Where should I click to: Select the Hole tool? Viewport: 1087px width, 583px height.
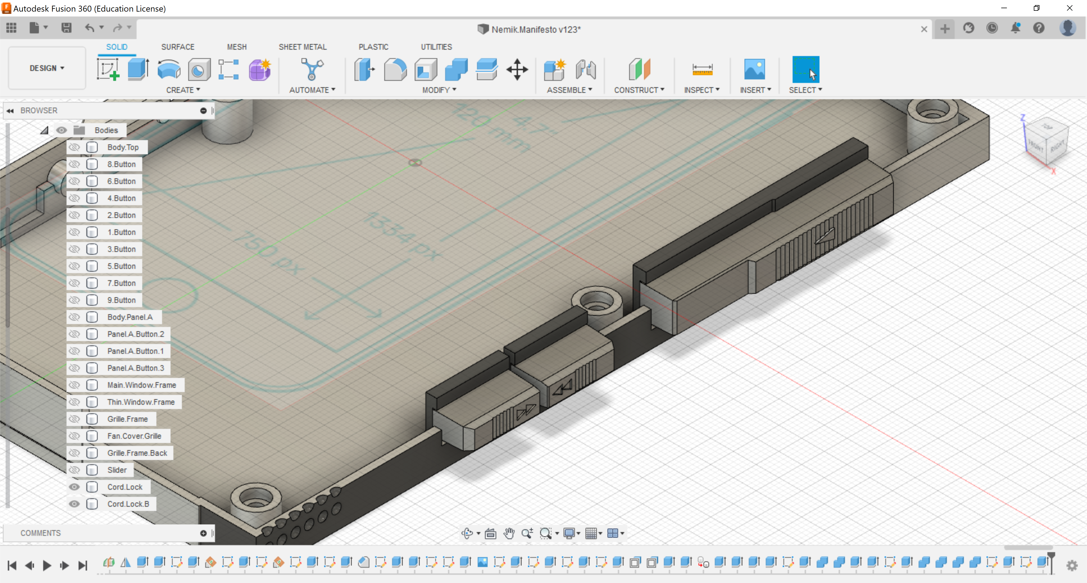[199, 70]
